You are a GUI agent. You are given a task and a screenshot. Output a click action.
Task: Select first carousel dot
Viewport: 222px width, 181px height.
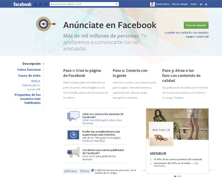coord(175,176)
